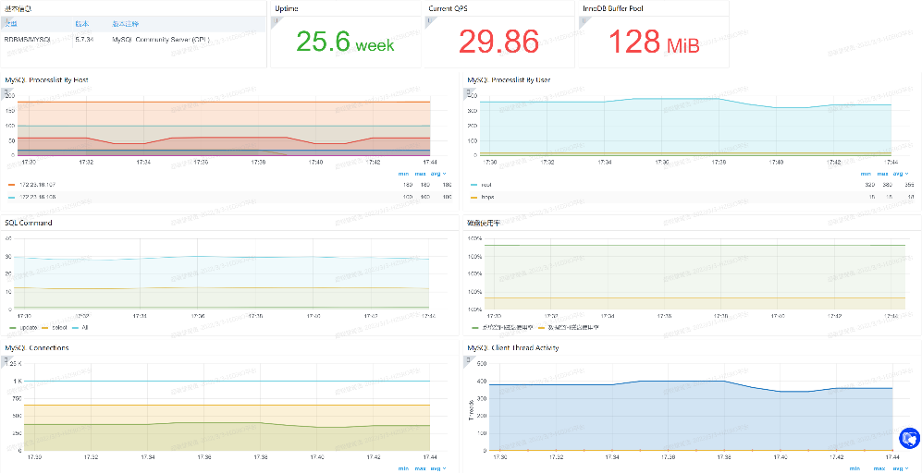The width and height of the screenshot is (922, 473).
Task: Click the 5.7.34 version cell
Action: click(86, 40)
